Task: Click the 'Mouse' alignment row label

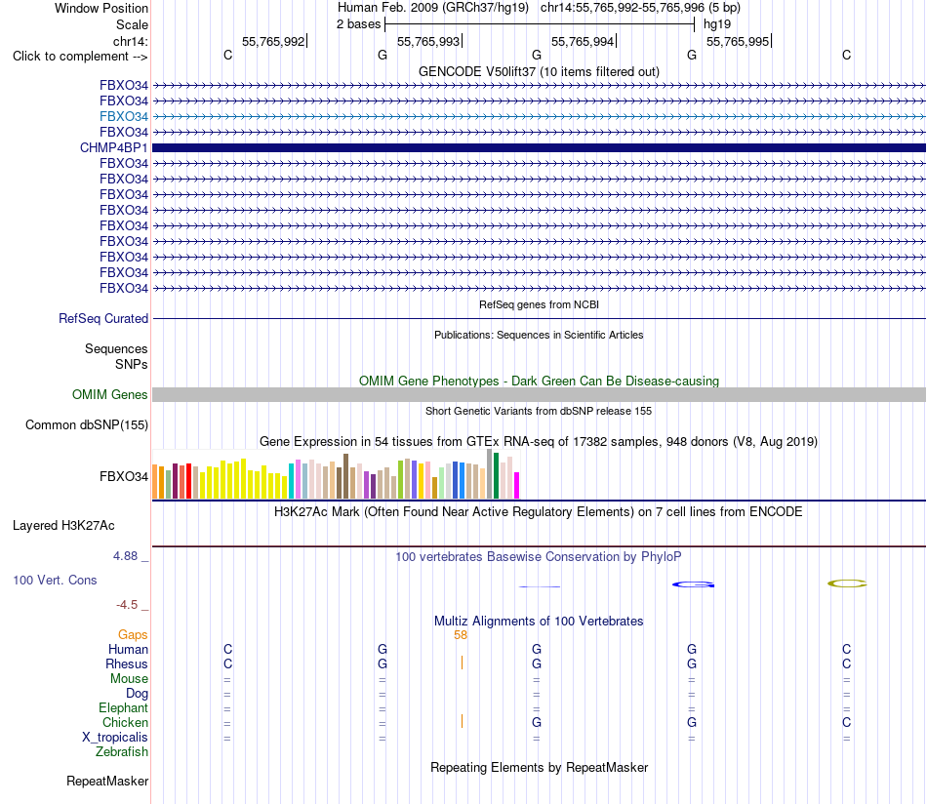Action: coord(129,679)
